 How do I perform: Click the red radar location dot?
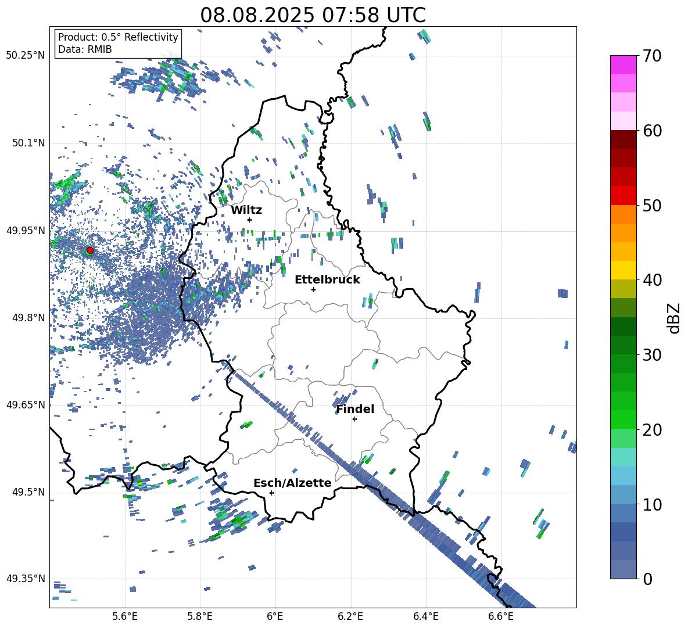[x=90, y=250]
